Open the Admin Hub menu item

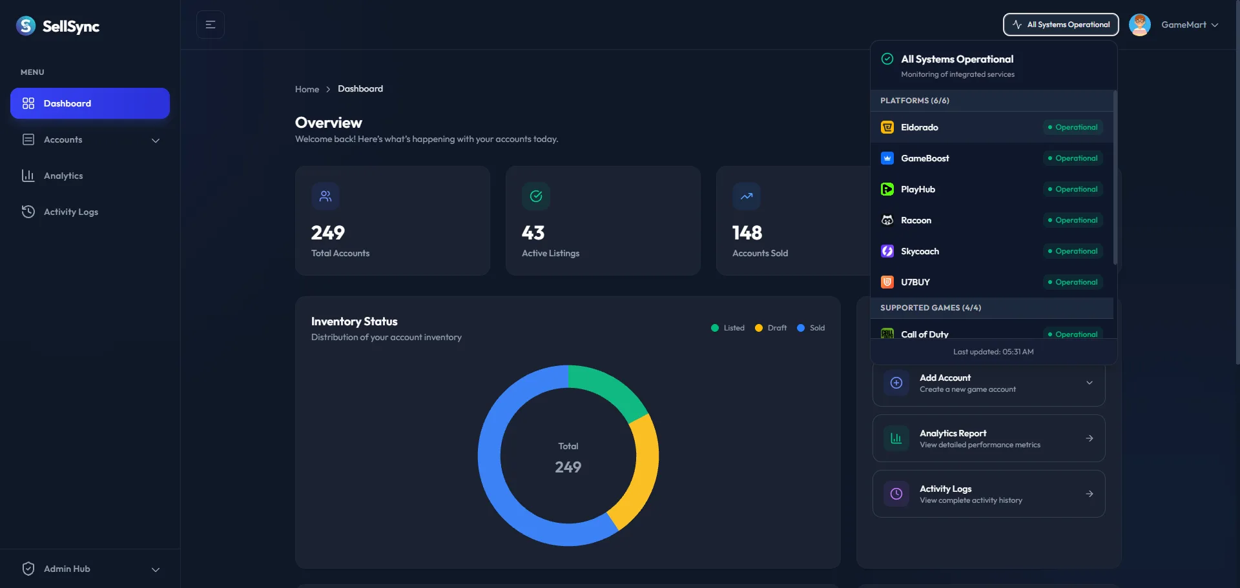coord(90,569)
